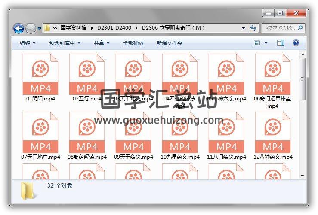Select the 11八门象义.mp4 file icon
318x215 pixels.
(226, 133)
